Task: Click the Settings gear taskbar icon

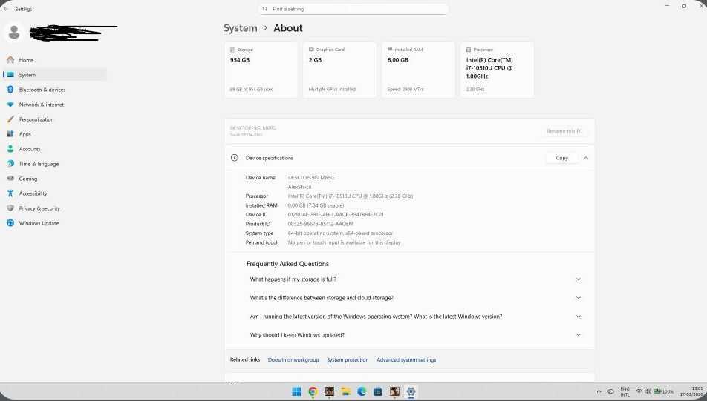Action: coord(411,391)
